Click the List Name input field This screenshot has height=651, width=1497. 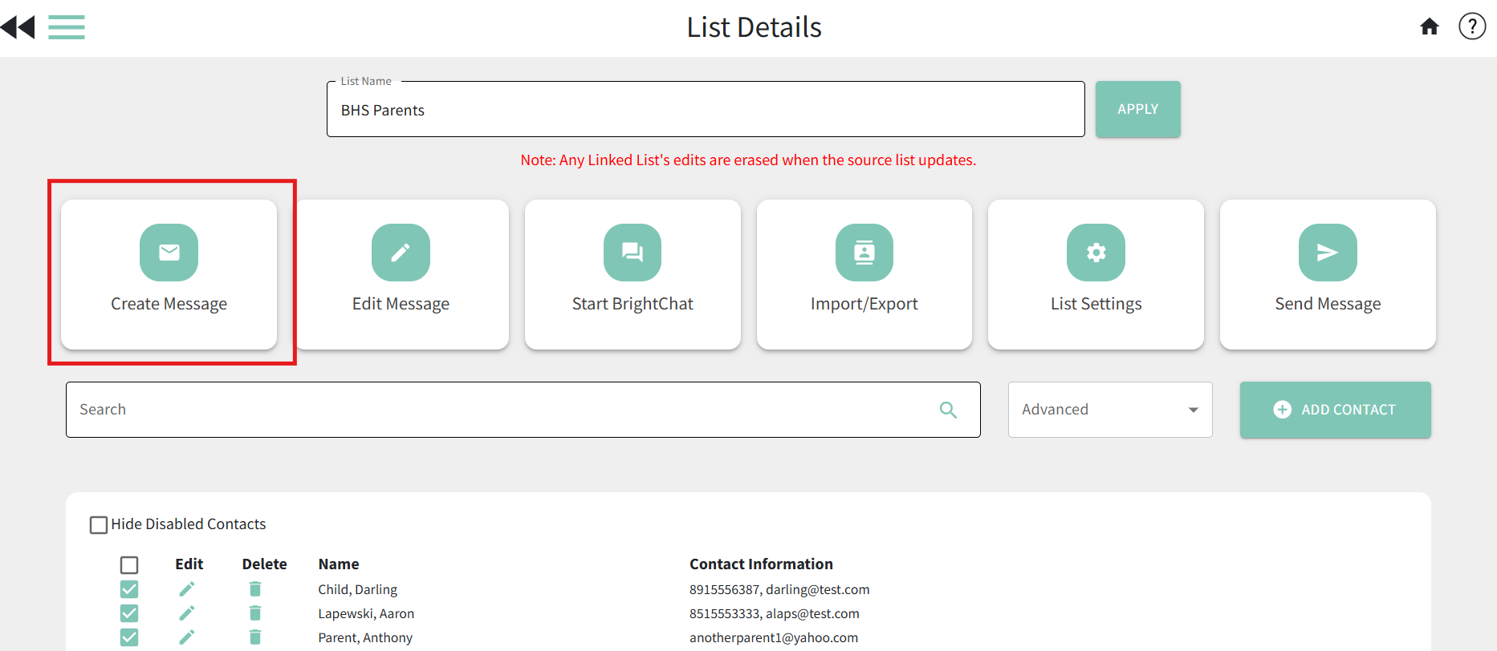(706, 109)
